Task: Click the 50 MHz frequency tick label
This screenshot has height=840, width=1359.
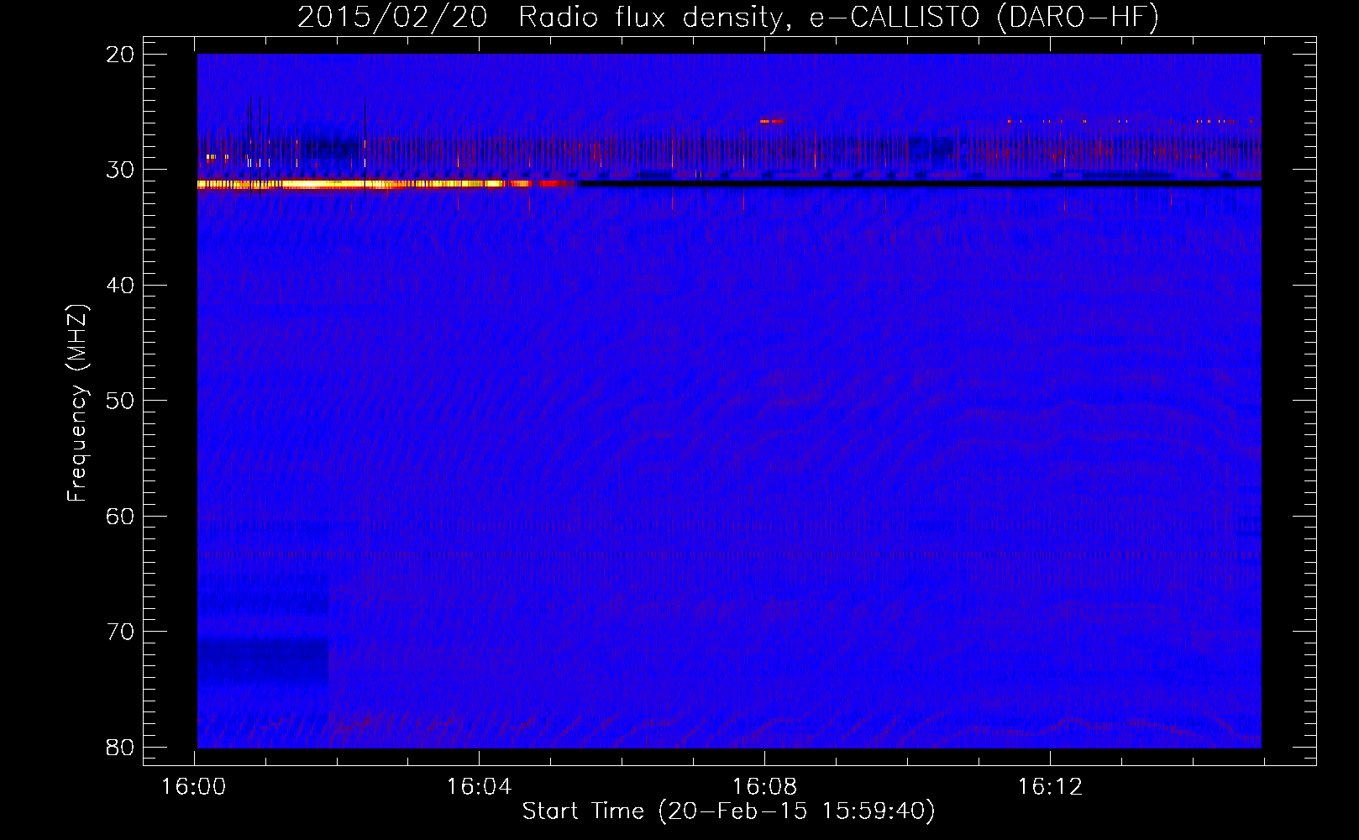Action: pos(120,401)
